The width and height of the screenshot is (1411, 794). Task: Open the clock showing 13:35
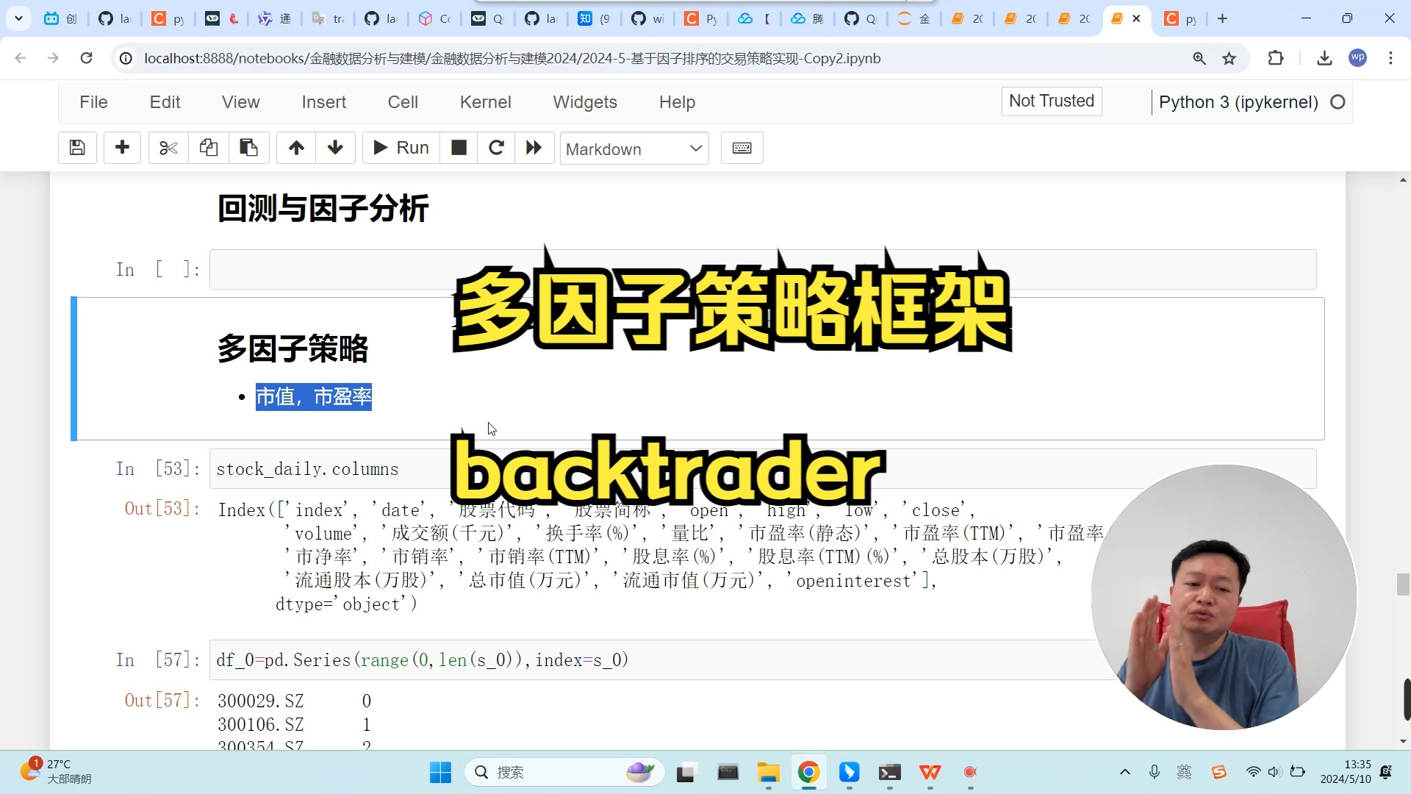[x=1346, y=772]
